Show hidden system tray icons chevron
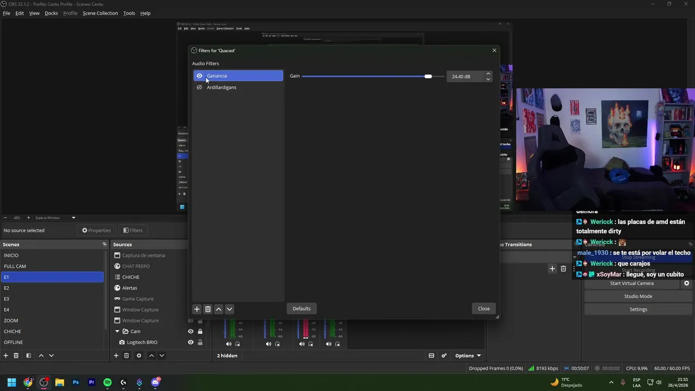 click(611, 382)
